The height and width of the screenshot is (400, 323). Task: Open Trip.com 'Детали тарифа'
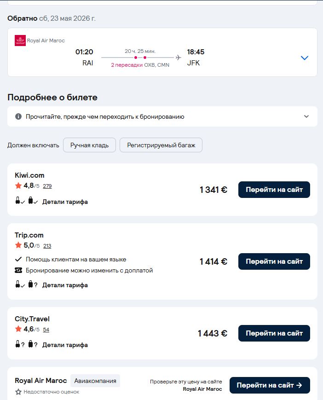pos(65,285)
